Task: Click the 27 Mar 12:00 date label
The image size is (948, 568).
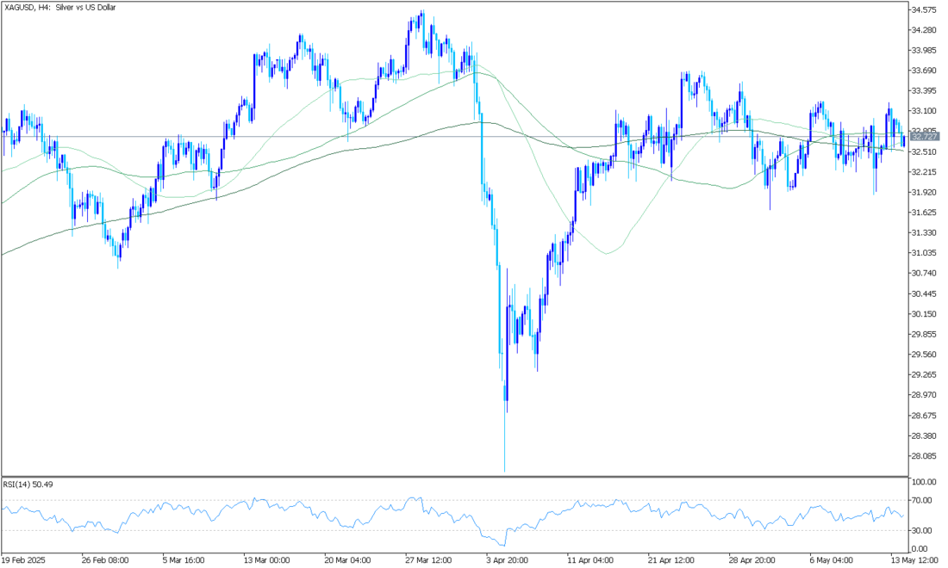Action: point(428,560)
